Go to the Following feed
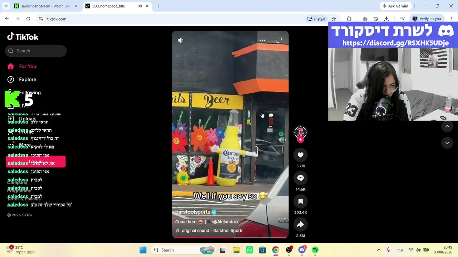This screenshot has height=257, width=458. coord(30,93)
